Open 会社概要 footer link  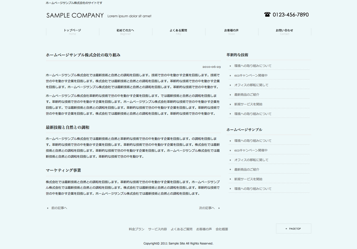[222, 229]
